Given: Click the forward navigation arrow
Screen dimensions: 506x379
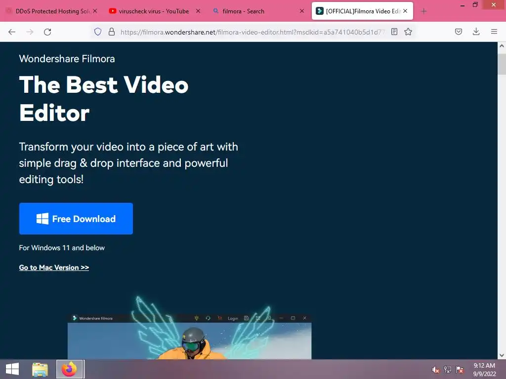Looking at the screenshot, I should click(x=30, y=32).
